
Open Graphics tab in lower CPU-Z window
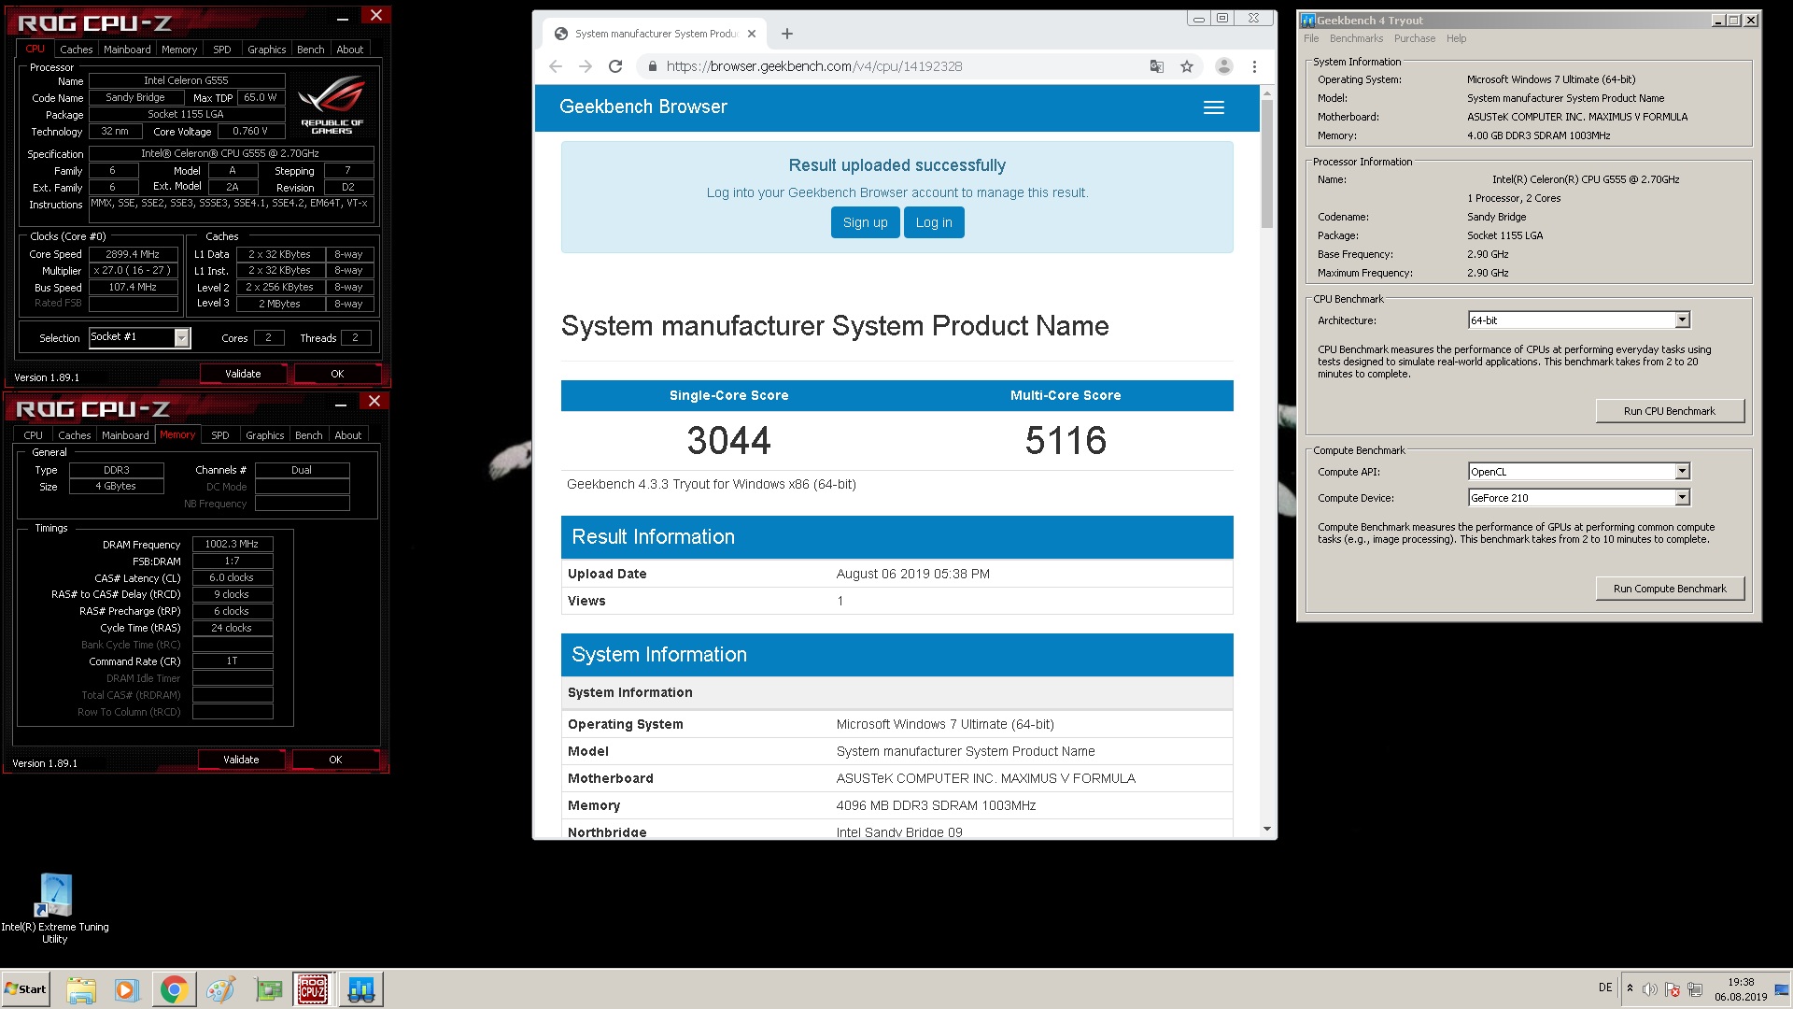tap(265, 435)
